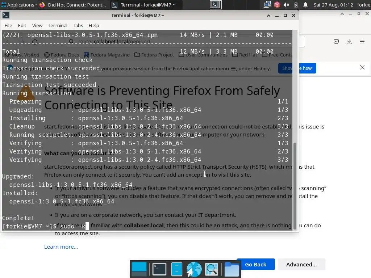Dismiss the Firefox session restore notification
Viewport: 371px width, 278px height.
click(362, 68)
